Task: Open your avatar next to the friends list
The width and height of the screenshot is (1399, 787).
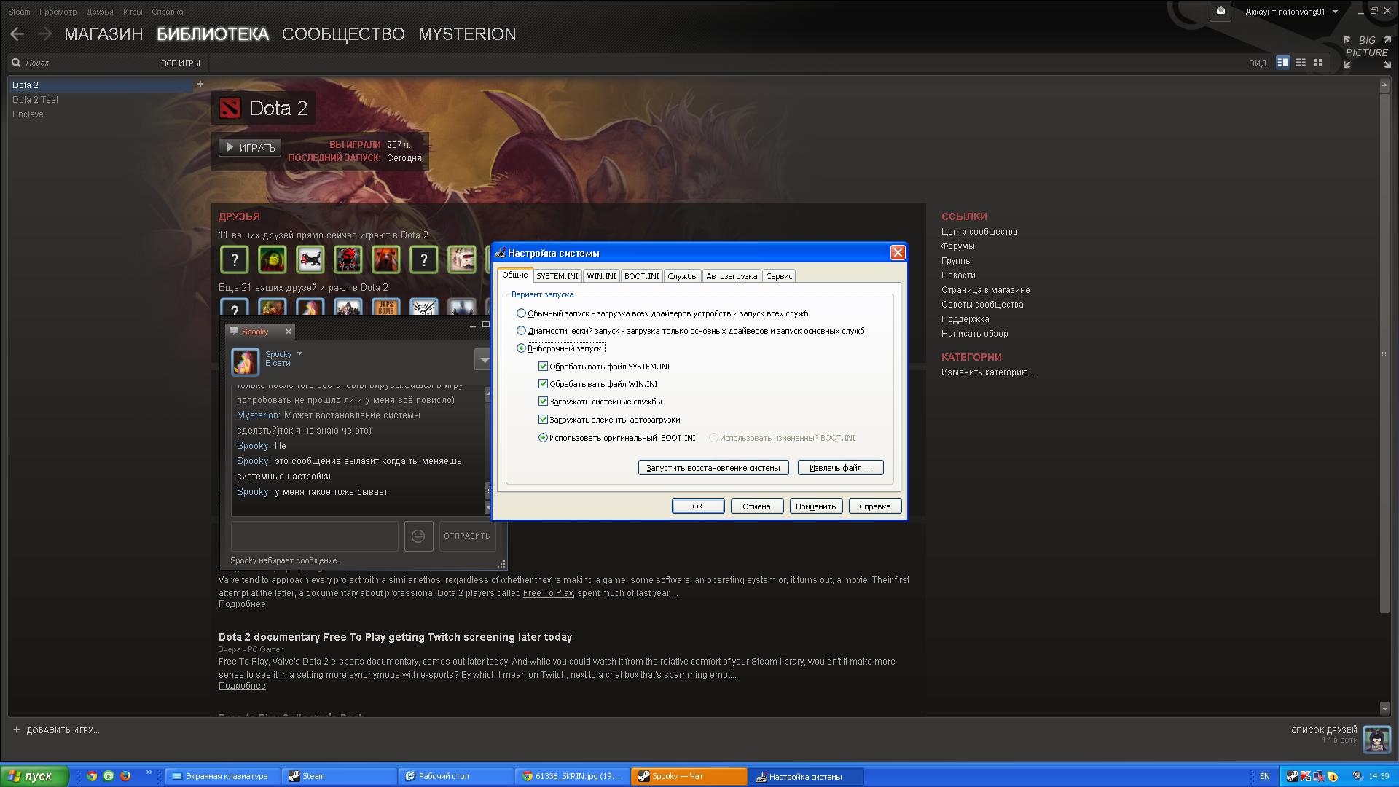Action: pyautogui.click(x=1376, y=739)
